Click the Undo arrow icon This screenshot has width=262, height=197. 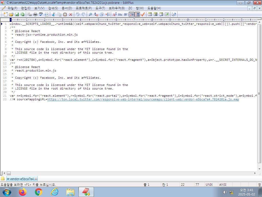pyautogui.click(x=78, y=14)
